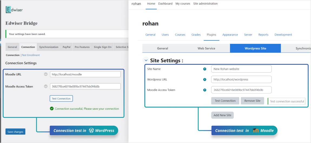Screen dimensions: 311x143
Task: Open the Courses admin tab
Action: click(x=180, y=35)
